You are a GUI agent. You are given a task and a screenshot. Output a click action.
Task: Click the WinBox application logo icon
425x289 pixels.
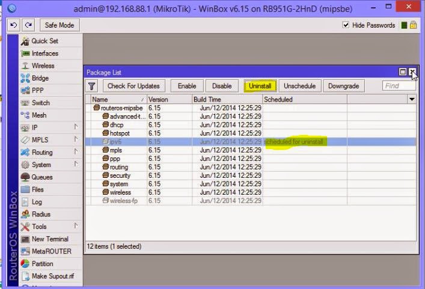coord(12,8)
